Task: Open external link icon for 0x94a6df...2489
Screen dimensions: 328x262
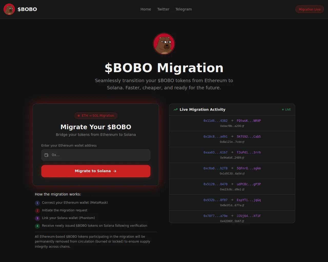Action: click(243, 158)
